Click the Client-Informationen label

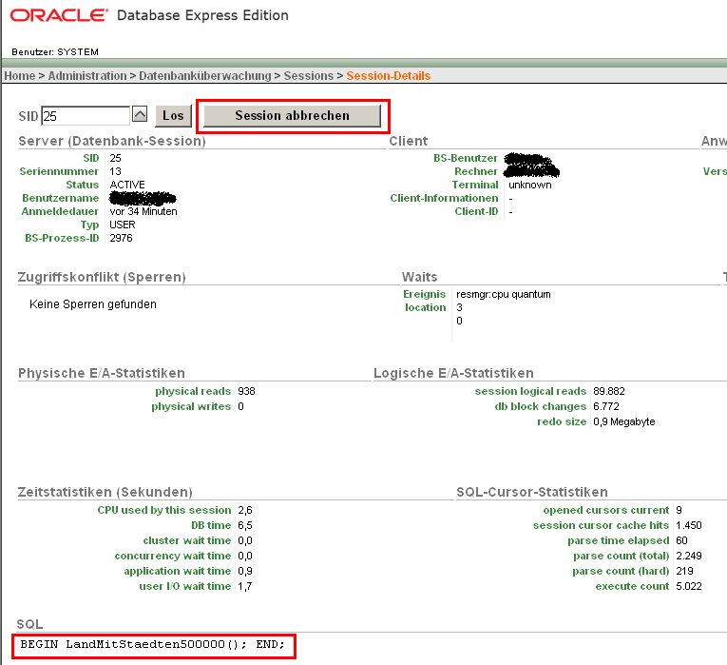coord(444,198)
